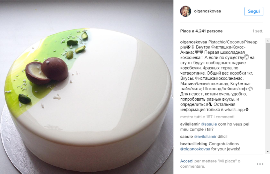Open saaule commenter profile

pyautogui.click(x=186, y=137)
